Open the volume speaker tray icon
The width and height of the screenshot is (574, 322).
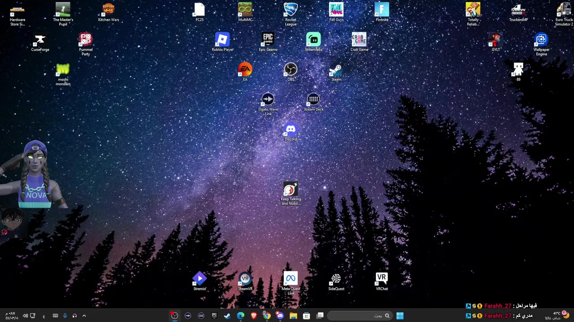coord(25,316)
